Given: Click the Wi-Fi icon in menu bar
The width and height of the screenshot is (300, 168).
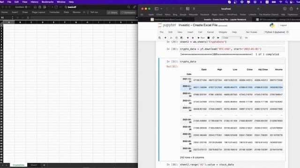Looking at the screenshot, I should pyautogui.click(x=281, y=2).
